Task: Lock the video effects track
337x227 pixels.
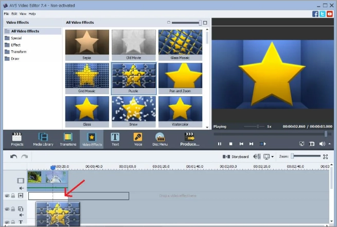Action: tap(13, 196)
